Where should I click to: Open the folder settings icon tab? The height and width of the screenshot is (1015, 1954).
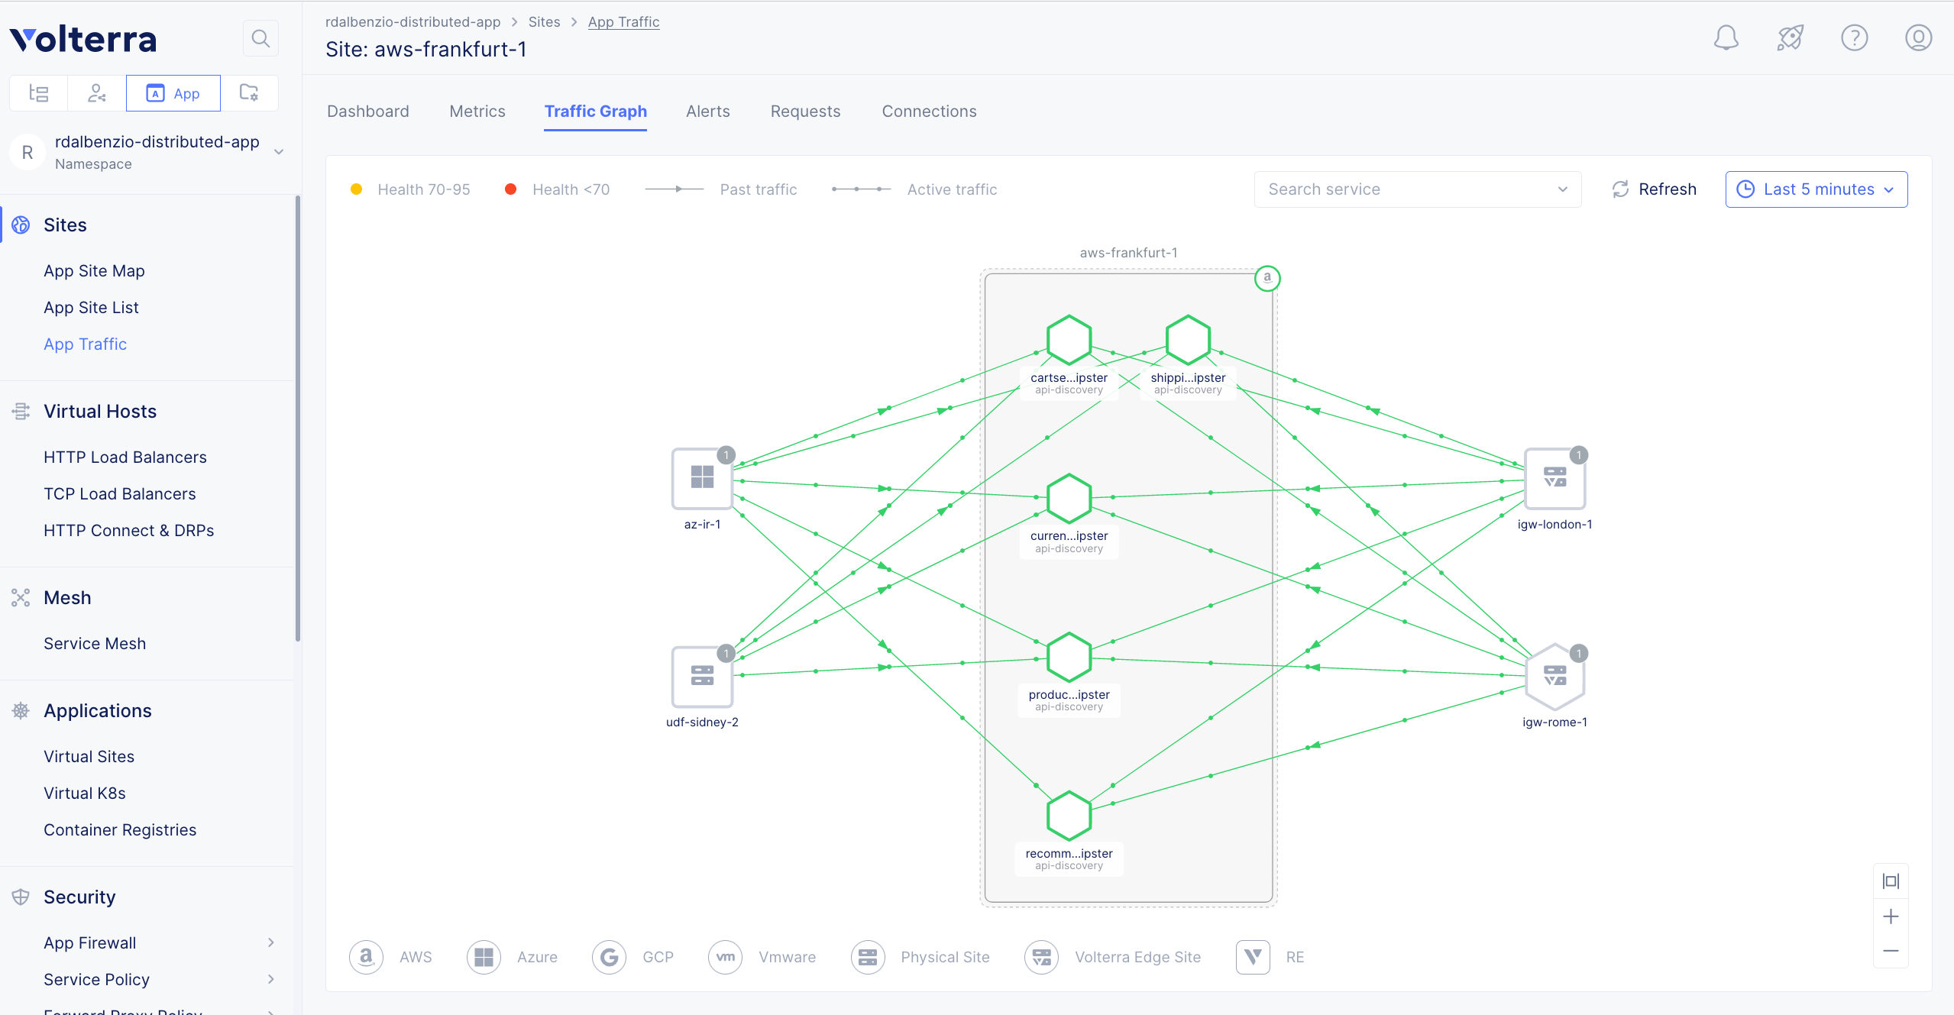click(x=249, y=93)
